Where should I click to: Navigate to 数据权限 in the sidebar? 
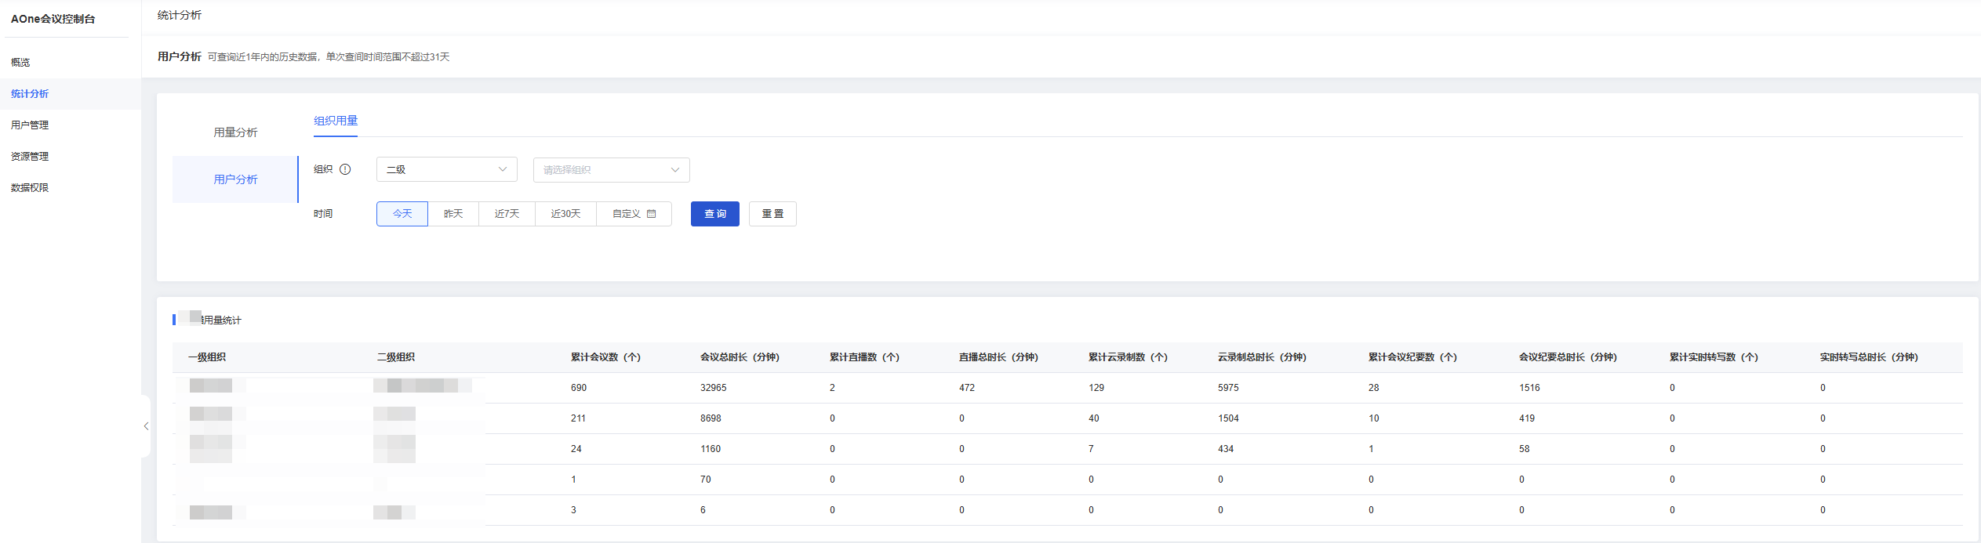tap(30, 188)
